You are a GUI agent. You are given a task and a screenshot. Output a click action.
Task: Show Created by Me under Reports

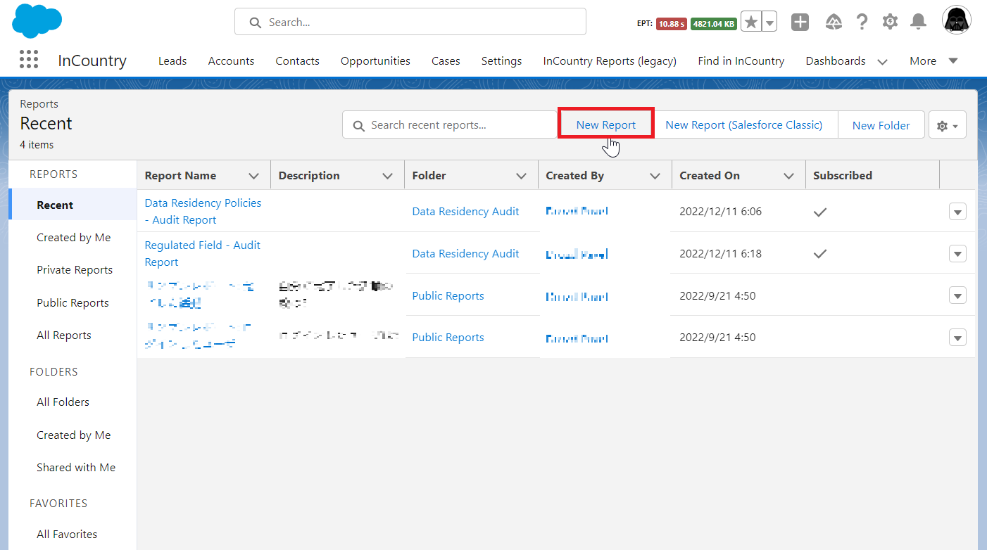(x=74, y=238)
